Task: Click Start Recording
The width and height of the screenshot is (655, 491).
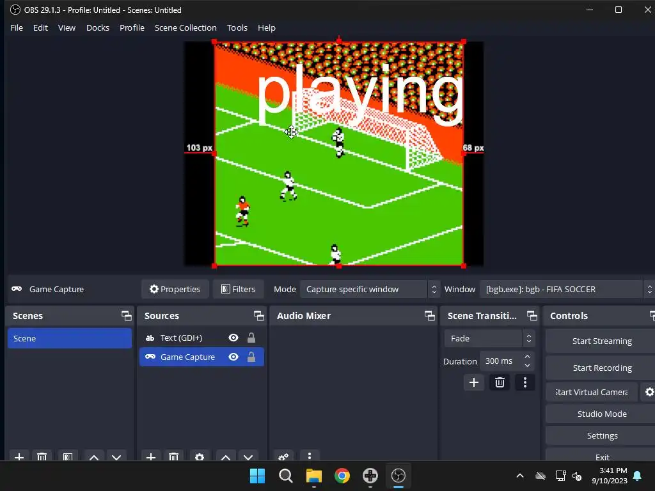Action: [601, 368]
